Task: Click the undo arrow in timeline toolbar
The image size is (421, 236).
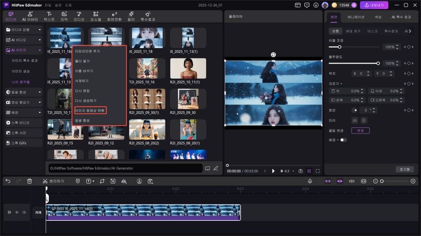Action: [8, 181]
